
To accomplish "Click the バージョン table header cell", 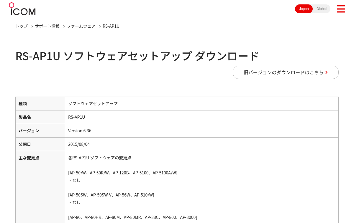I will [x=40, y=131].
